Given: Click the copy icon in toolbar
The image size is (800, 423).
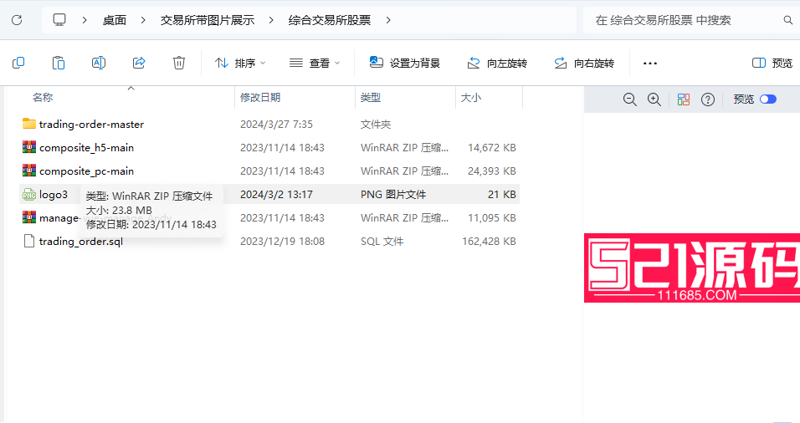Looking at the screenshot, I should [x=18, y=63].
